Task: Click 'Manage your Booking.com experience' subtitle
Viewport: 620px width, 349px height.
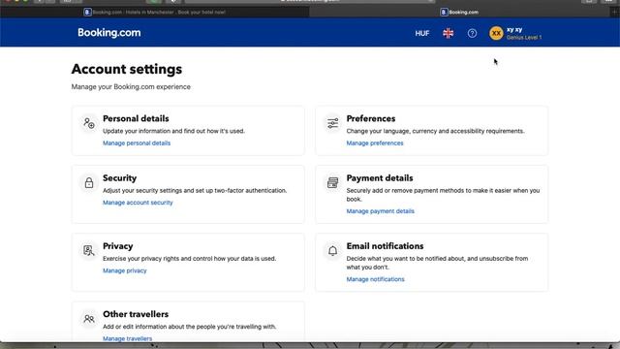Action: pos(131,86)
